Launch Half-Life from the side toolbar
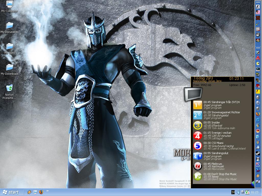The width and height of the screenshot is (262, 196). click(258, 18)
